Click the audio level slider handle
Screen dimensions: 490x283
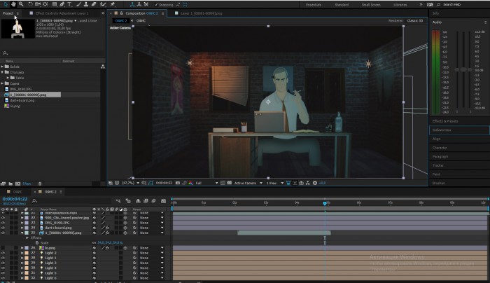pyautogui.click(x=463, y=69)
